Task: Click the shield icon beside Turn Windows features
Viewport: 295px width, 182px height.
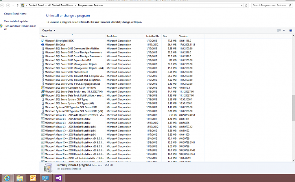Action: [x=1, y=26]
